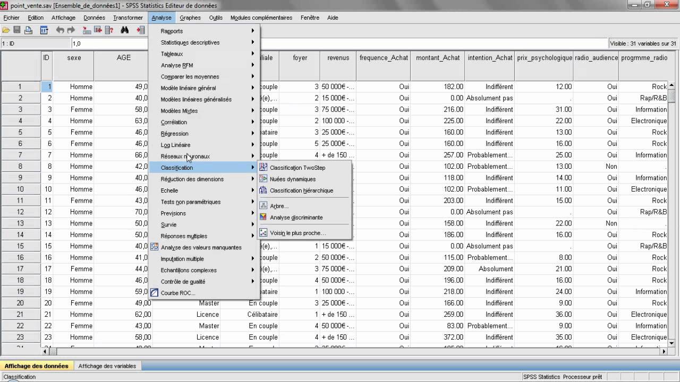Expand the Tests non paramétriques submenu
Image resolution: width=680 pixels, height=382 pixels.
click(x=203, y=202)
